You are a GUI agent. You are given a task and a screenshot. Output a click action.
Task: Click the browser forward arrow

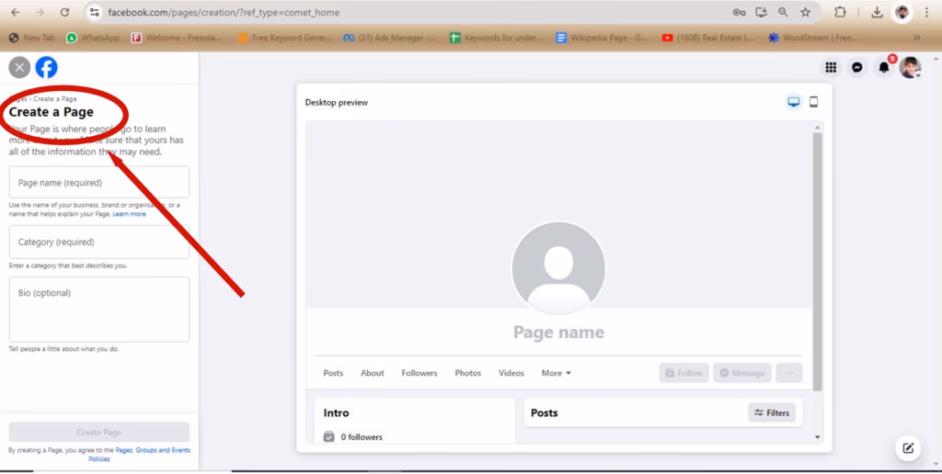[x=40, y=12]
